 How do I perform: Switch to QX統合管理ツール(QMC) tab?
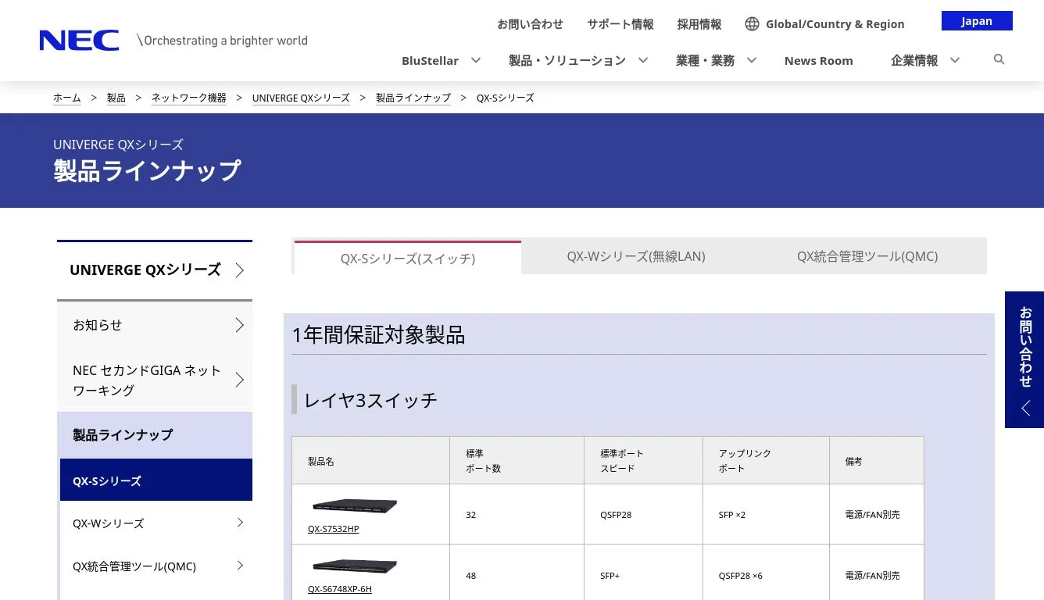pyautogui.click(x=867, y=256)
